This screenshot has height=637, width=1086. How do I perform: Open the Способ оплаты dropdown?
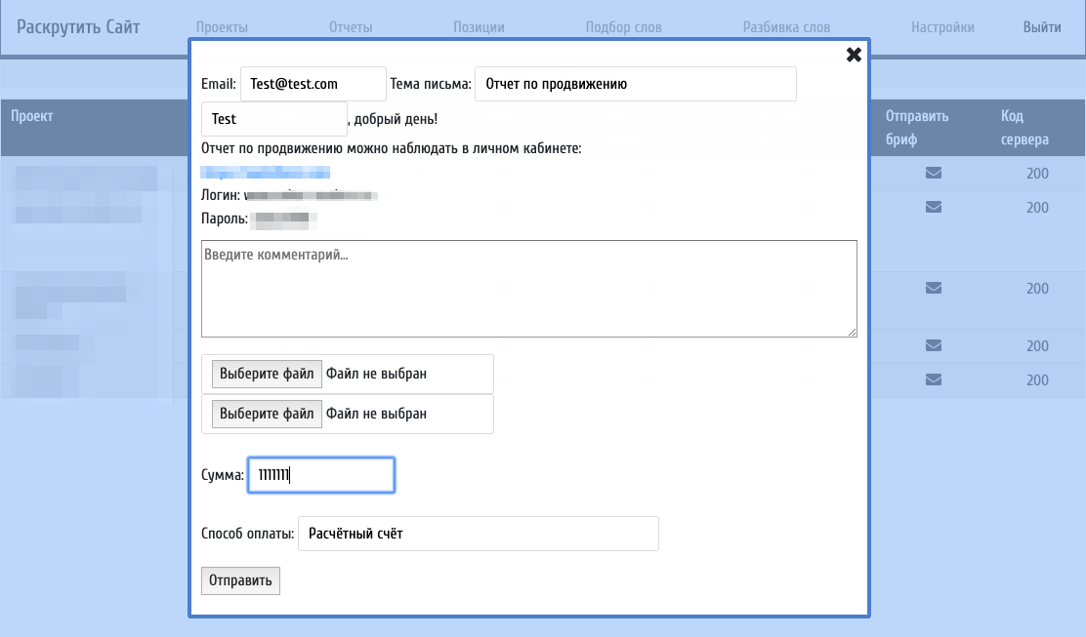pyautogui.click(x=478, y=534)
